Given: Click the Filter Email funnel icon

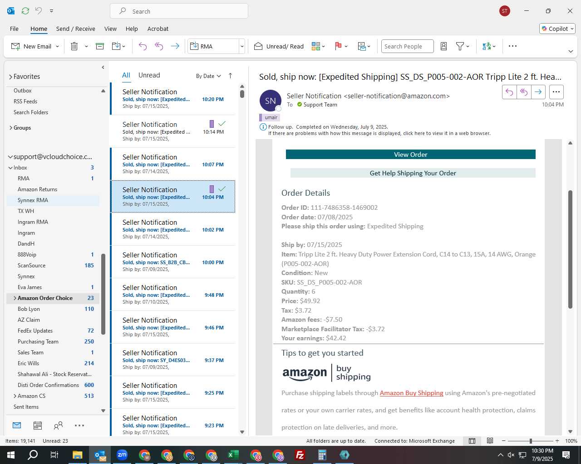Looking at the screenshot, I should [460, 46].
